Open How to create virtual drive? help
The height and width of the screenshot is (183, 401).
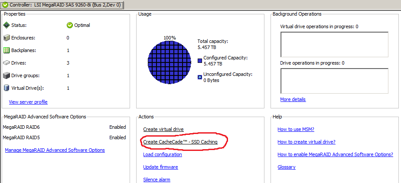coord(306,142)
